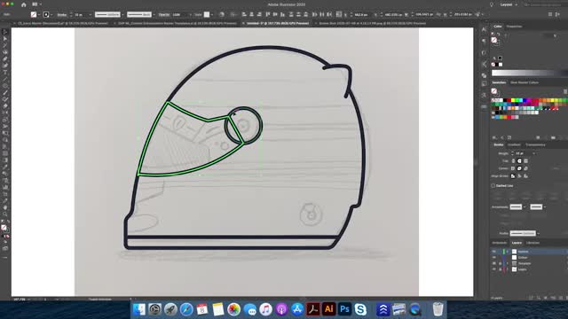Screen dimensions: 568x319
Task: Open the arrange documents layout dropdown
Action: point(36,4)
